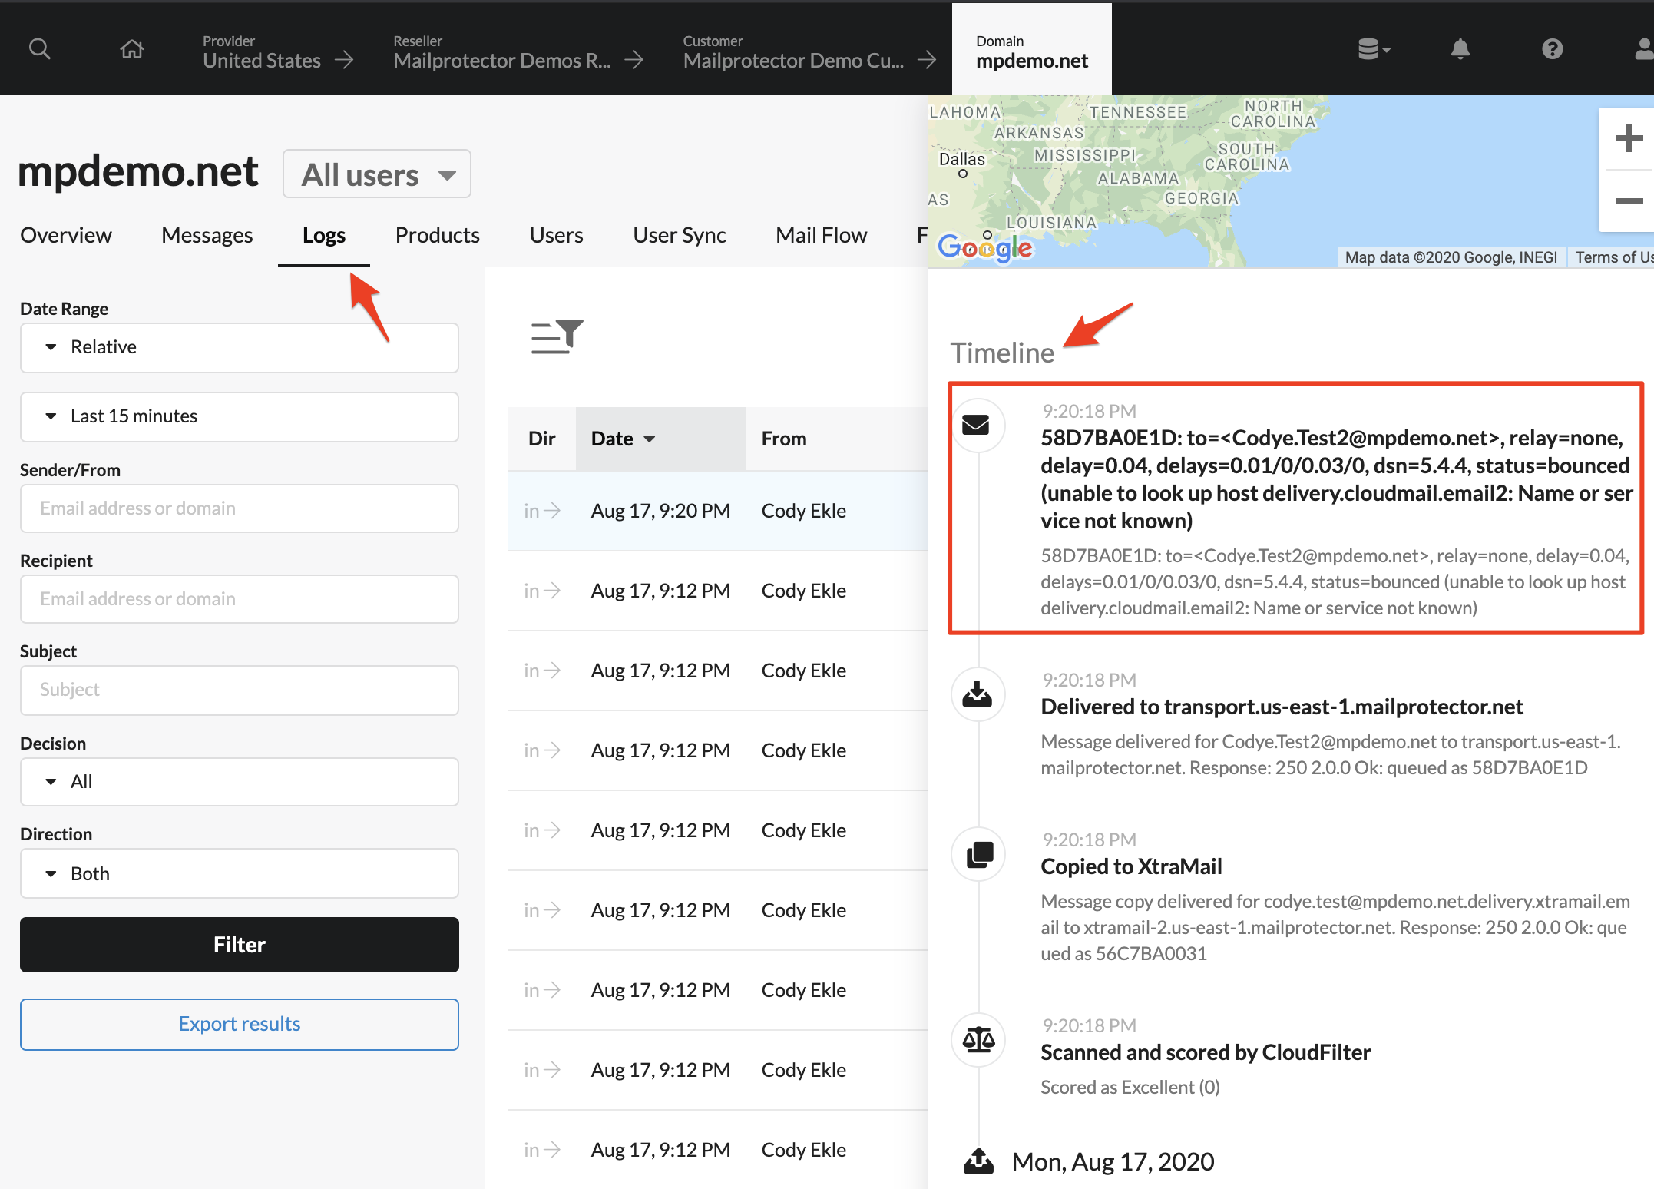
Task: Click the Dallas label on the map
Action: (x=962, y=159)
